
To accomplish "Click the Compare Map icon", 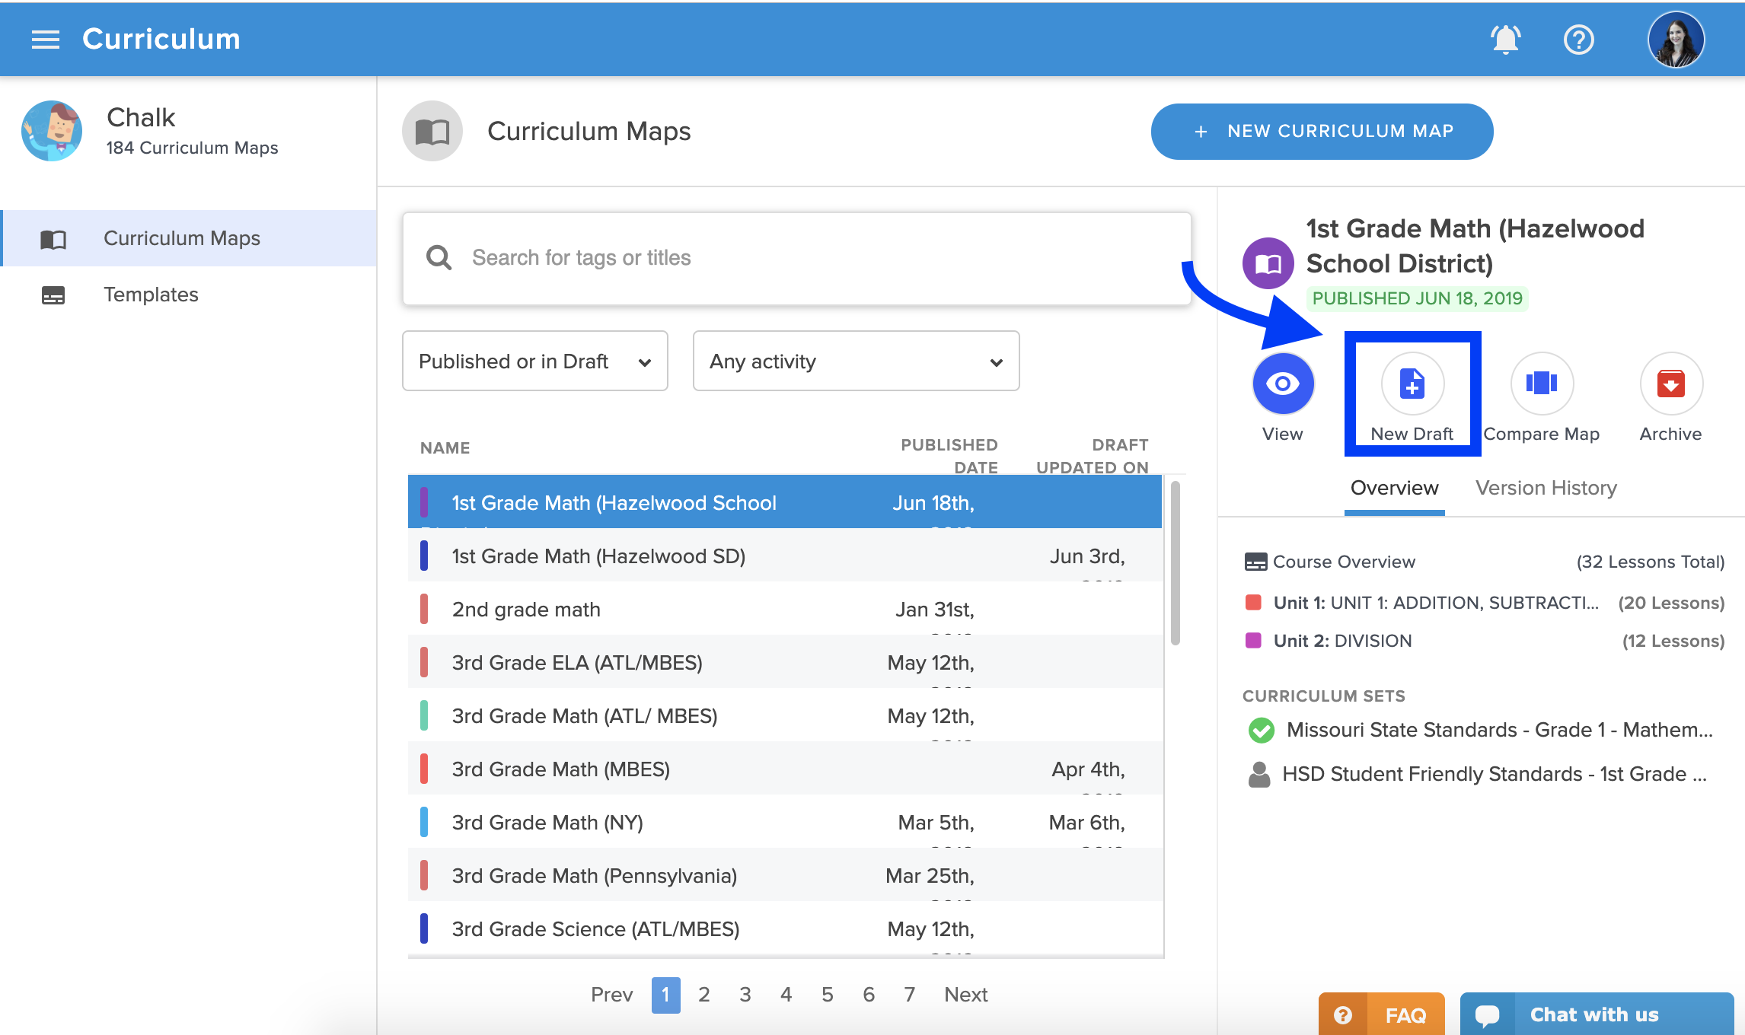I will [x=1542, y=384].
